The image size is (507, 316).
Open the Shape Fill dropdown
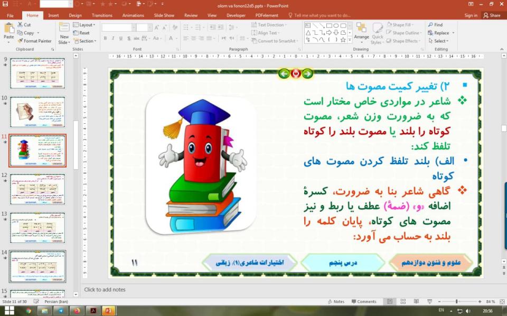pyautogui.click(x=399, y=25)
